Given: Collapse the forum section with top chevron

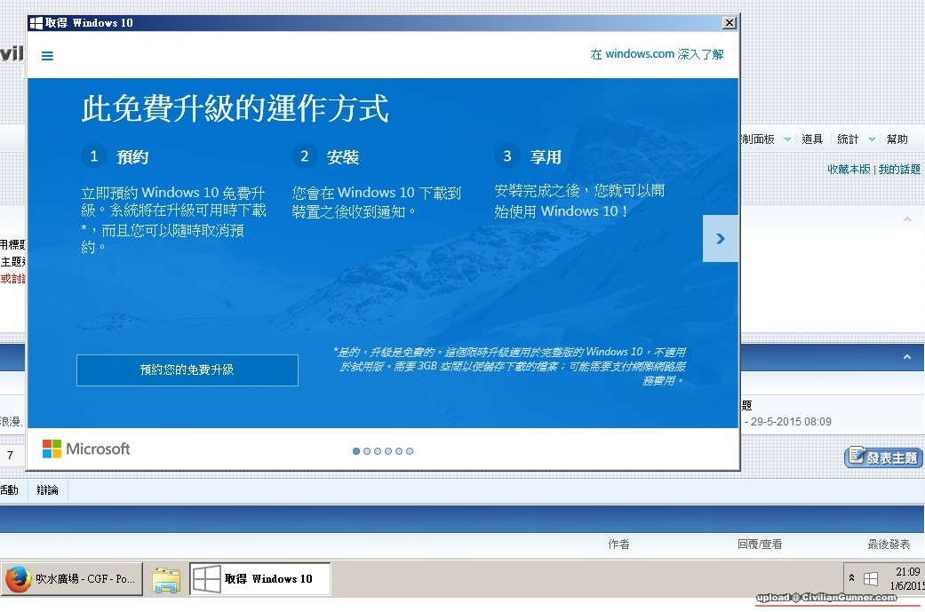Looking at the screenshot, I should point(906,219).
